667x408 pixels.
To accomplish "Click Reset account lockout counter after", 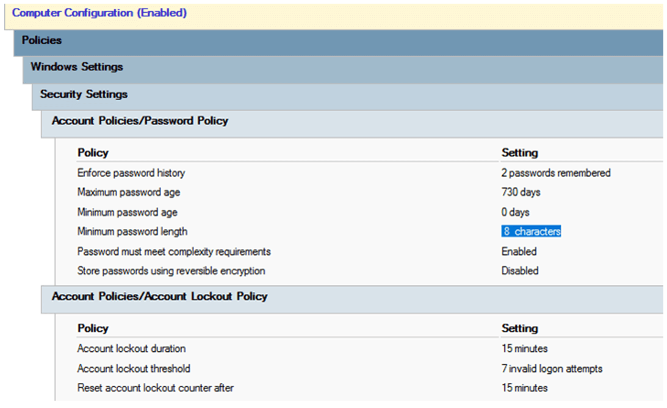I will pyautogui.click(x=155, y=388).
